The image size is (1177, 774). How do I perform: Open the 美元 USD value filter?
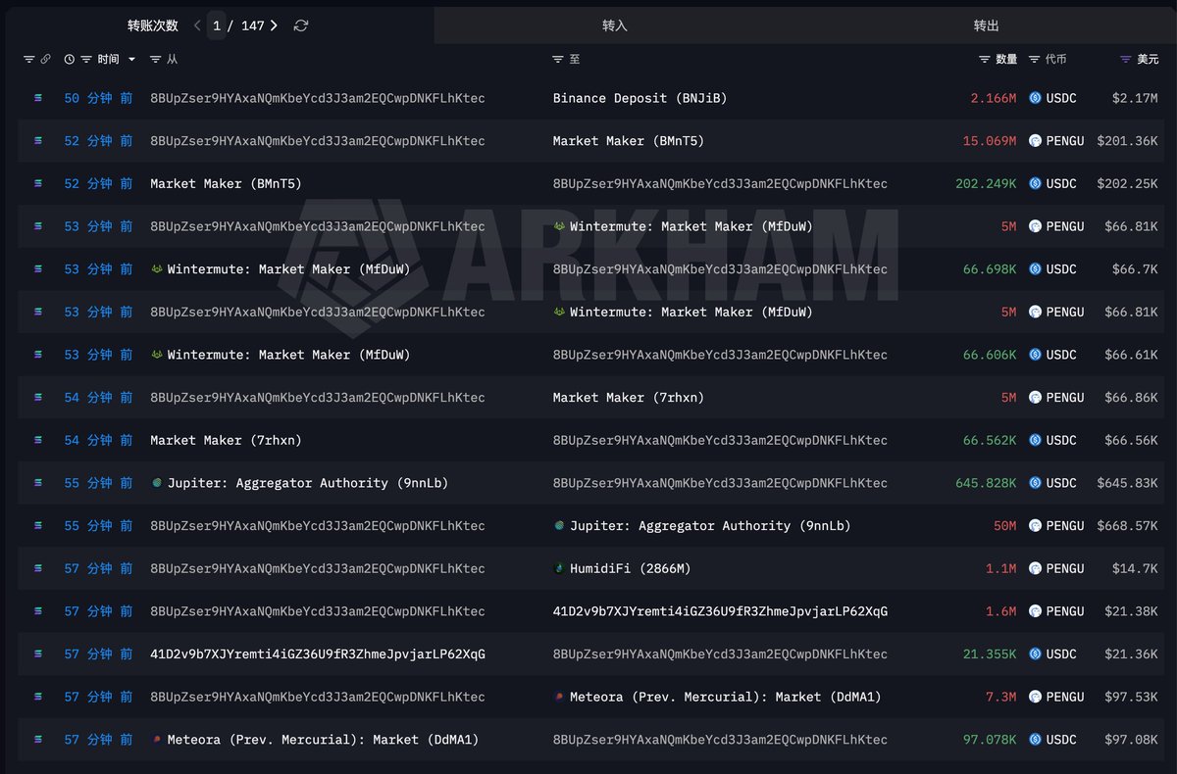(1126, 60)
